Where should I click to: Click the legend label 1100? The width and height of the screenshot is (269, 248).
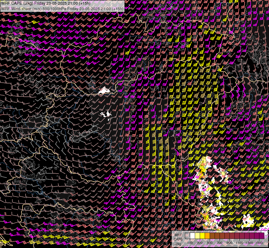coord(239,243)
